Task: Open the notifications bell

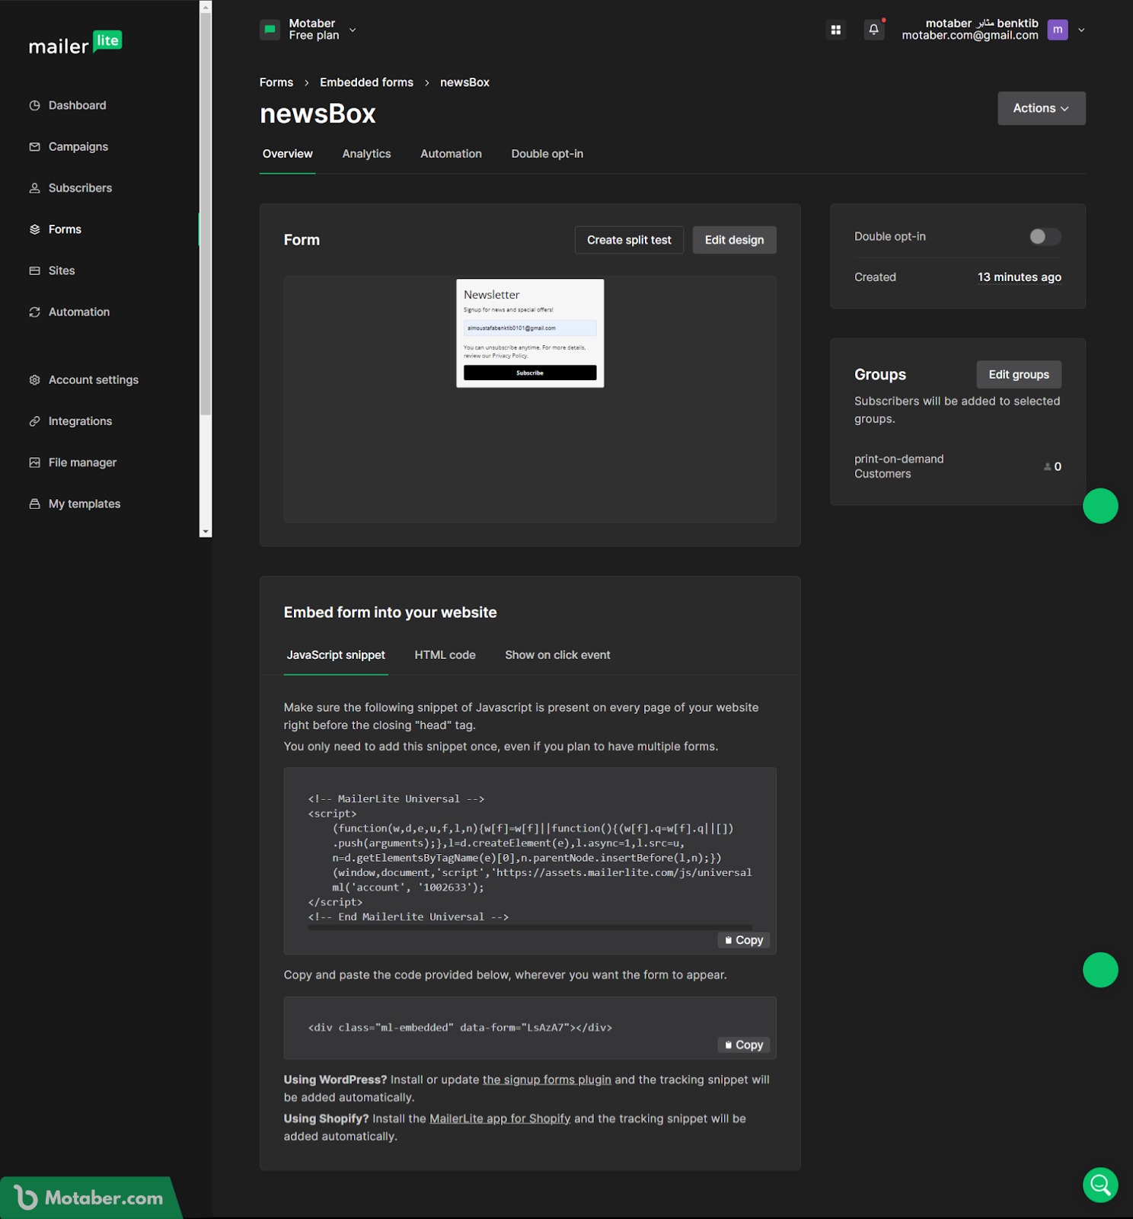Action: pyautogui.click(x=873, y=30)
